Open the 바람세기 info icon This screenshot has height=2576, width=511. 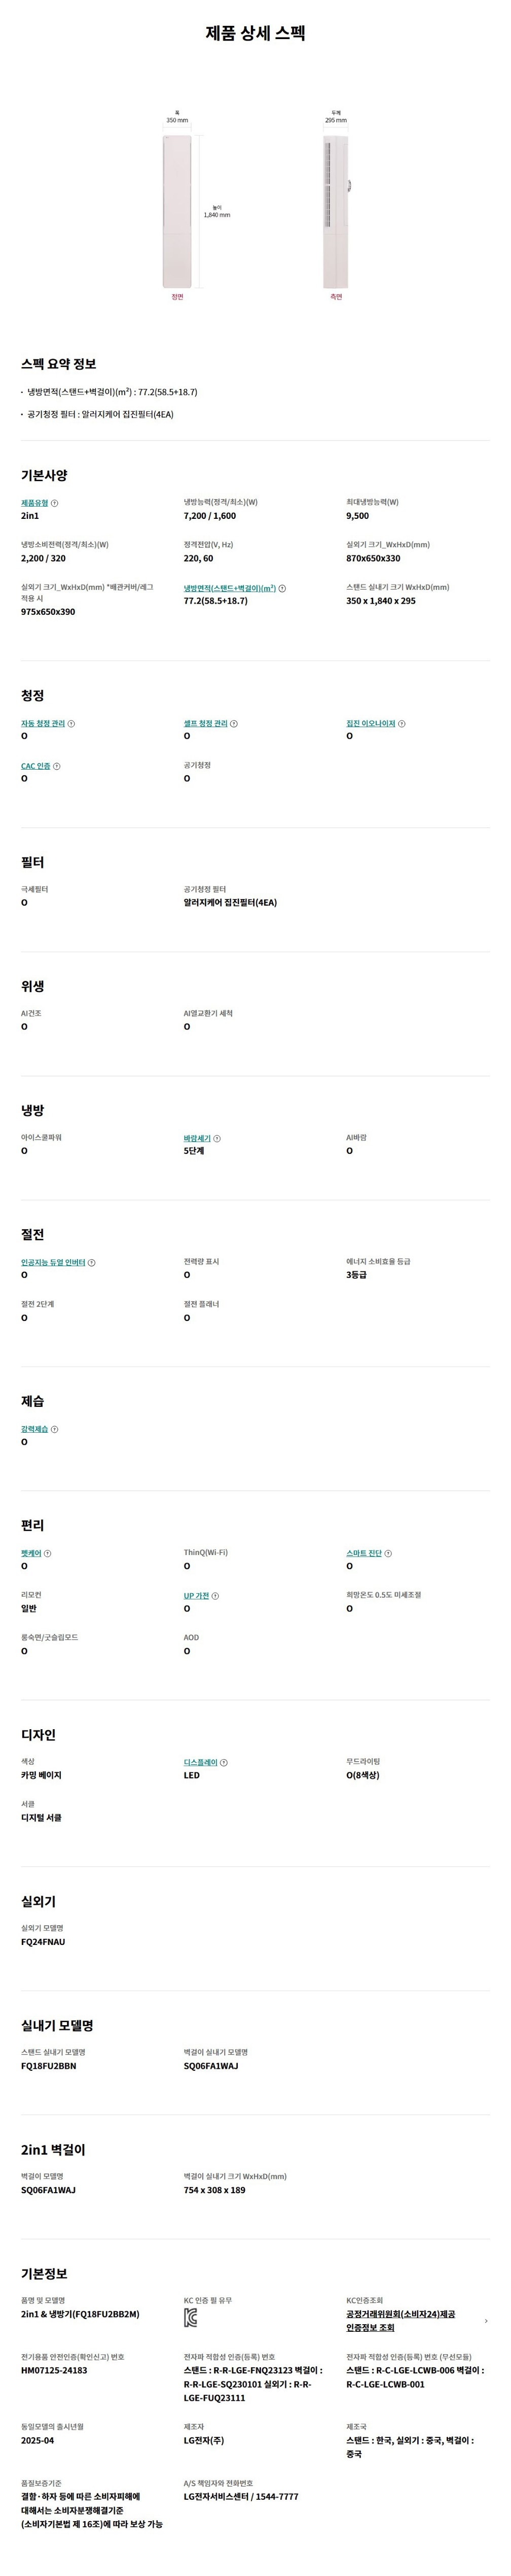tap(217, 1138)
